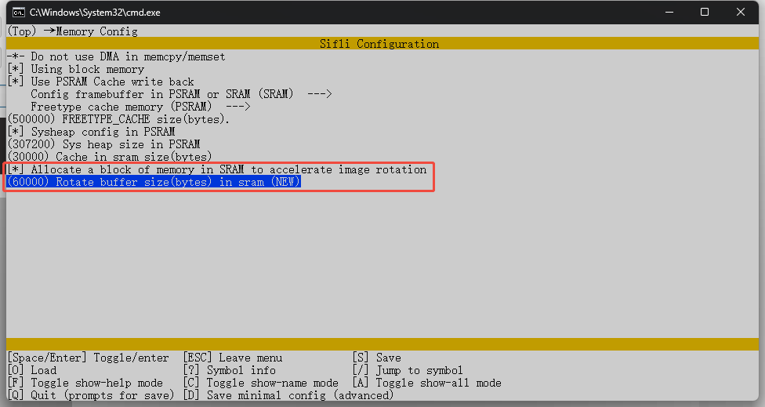The height and width of the screenshot is (407, 765).
Task: Click the 'Sifli Configuration' title bar text
Action: tap(379, 44)
